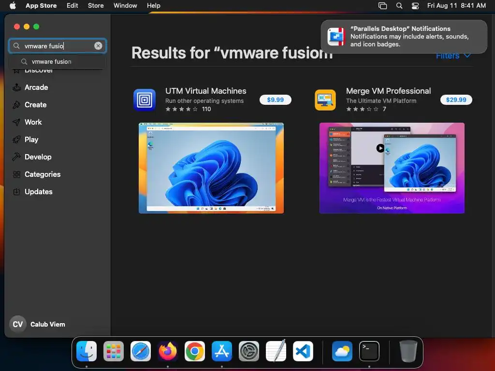Image resolution: width=495 pixels, height=371 pixels.
Task: Open the Edit menu
Action: (x=73, y=5)
